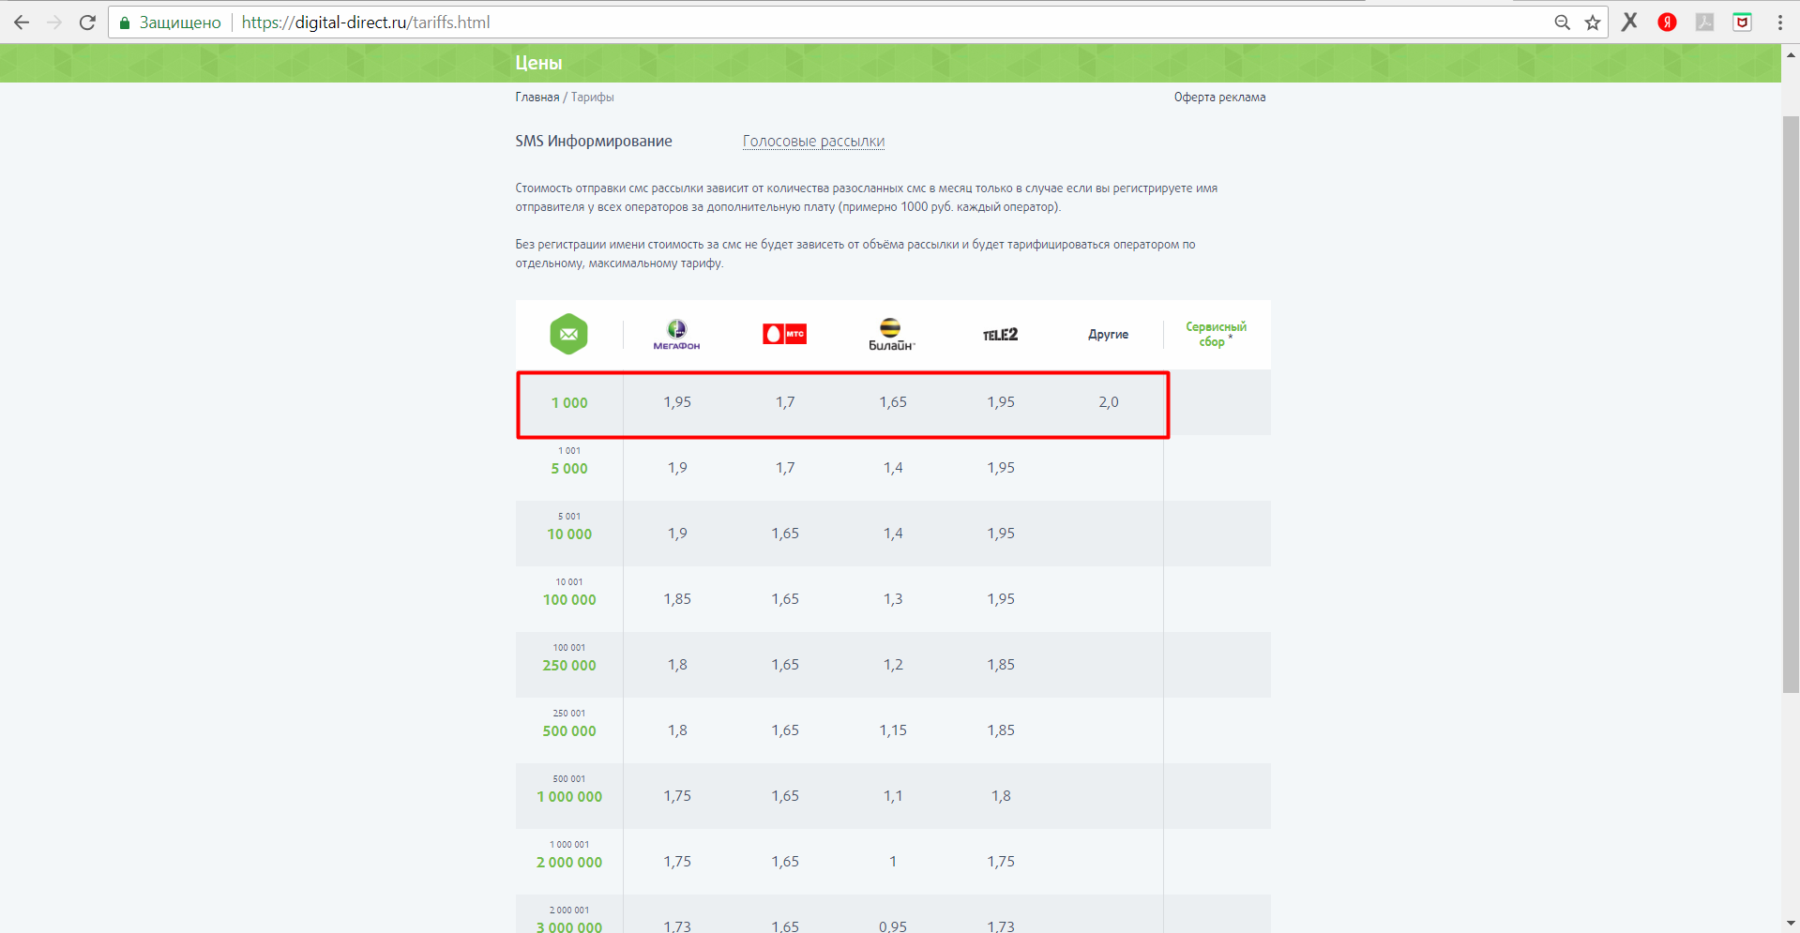Click TELE2 price 1,8 in 1 000 000 row

1001,796
